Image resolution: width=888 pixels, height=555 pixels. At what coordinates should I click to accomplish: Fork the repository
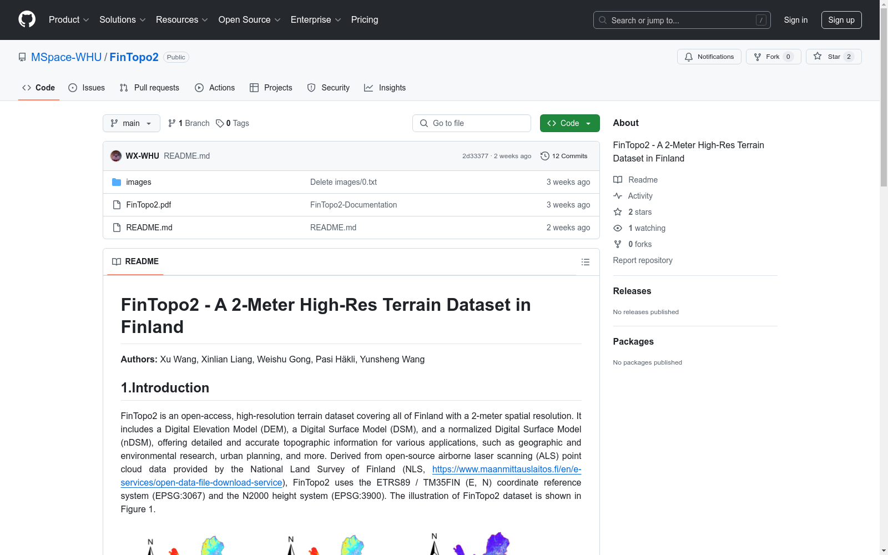(774, 57)
